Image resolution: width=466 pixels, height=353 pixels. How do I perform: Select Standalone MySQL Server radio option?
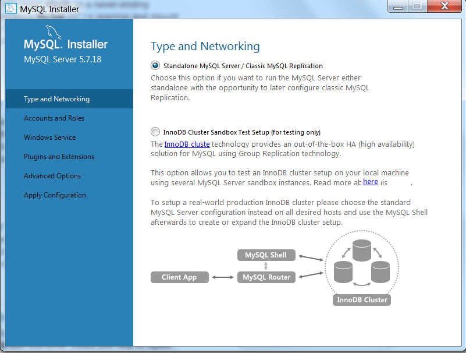click(155, 65)
